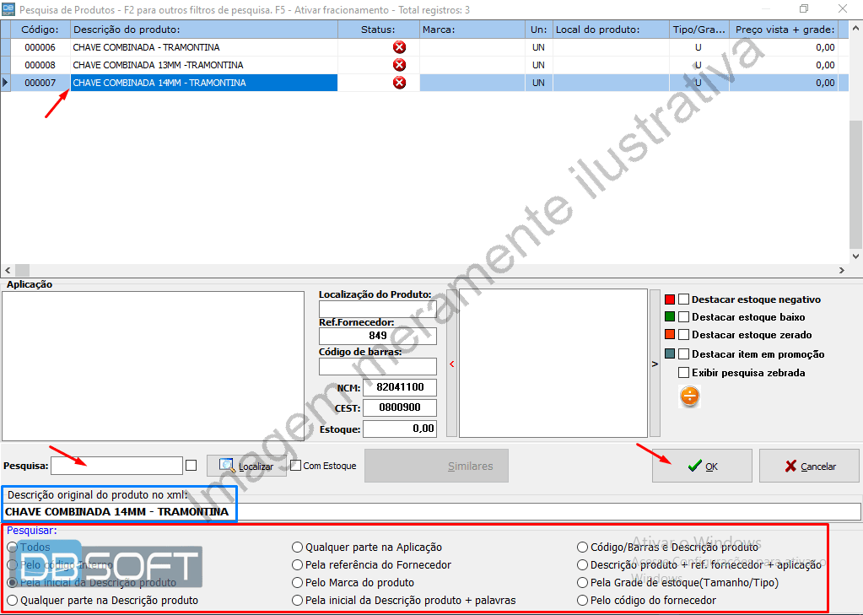Click the Cancelar button
Image resolution: width=863 pixels, height=615 pixels.
tap(809, 466)
